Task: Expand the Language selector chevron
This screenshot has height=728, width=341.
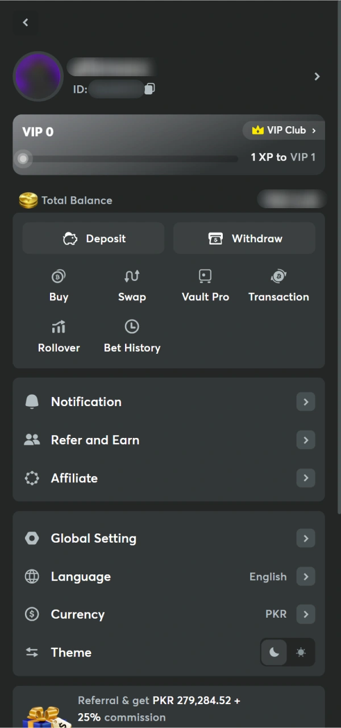Action: pos(306,576)
